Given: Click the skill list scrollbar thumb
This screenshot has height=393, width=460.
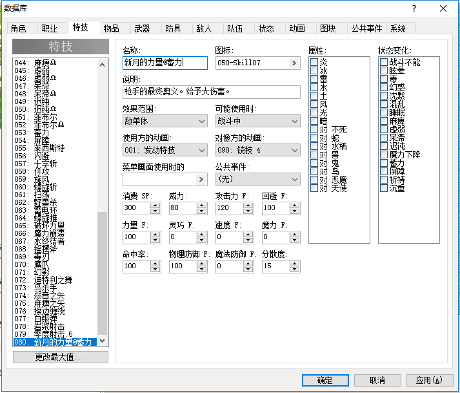Looking at the screenshot, I should point(102,273).
